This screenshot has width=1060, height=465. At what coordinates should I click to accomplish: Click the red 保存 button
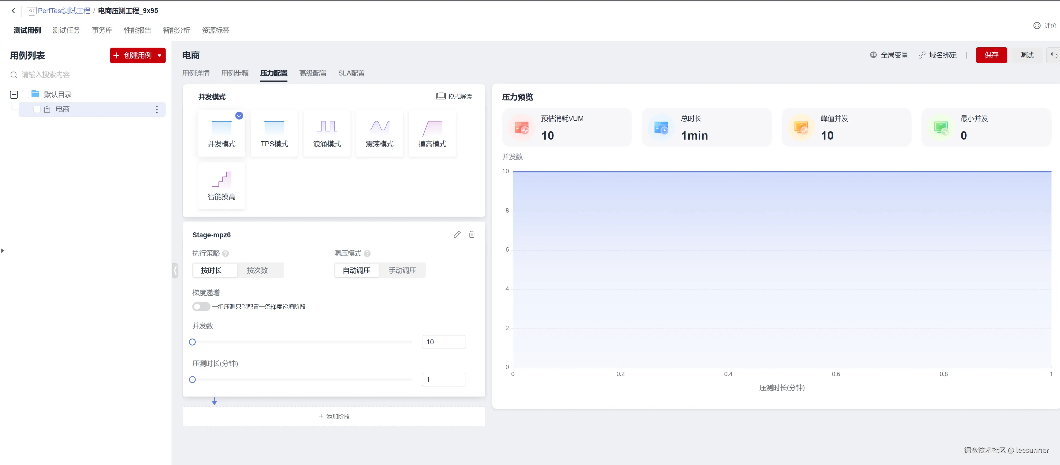tap(991, 55)
